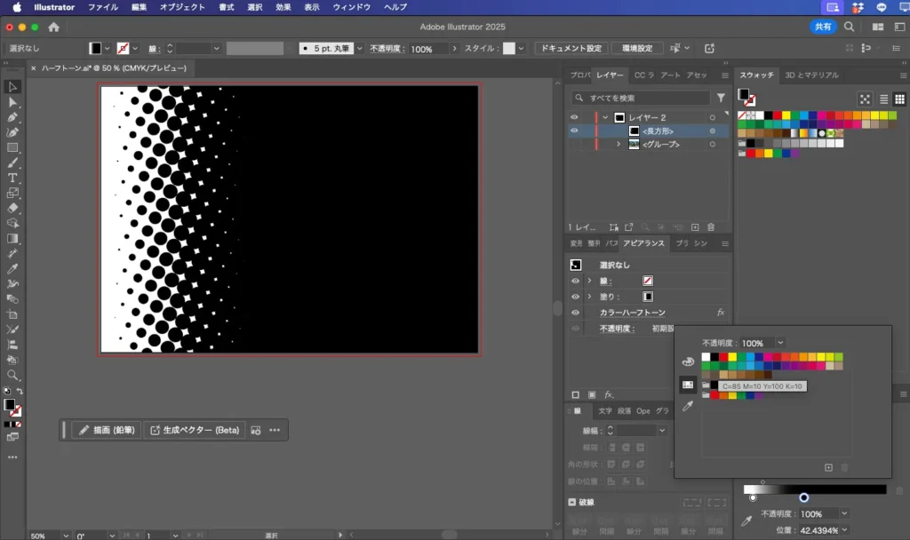Click the ドキュメント設定 button

[571, 48]
